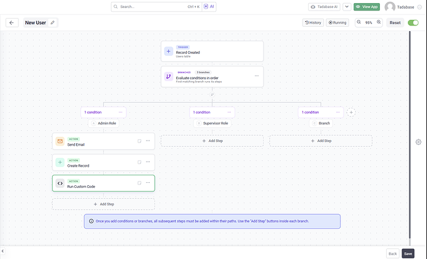Open Admin Role condition options menu
The width and height of the screenshot is (427, 259).
coord(121,112)
